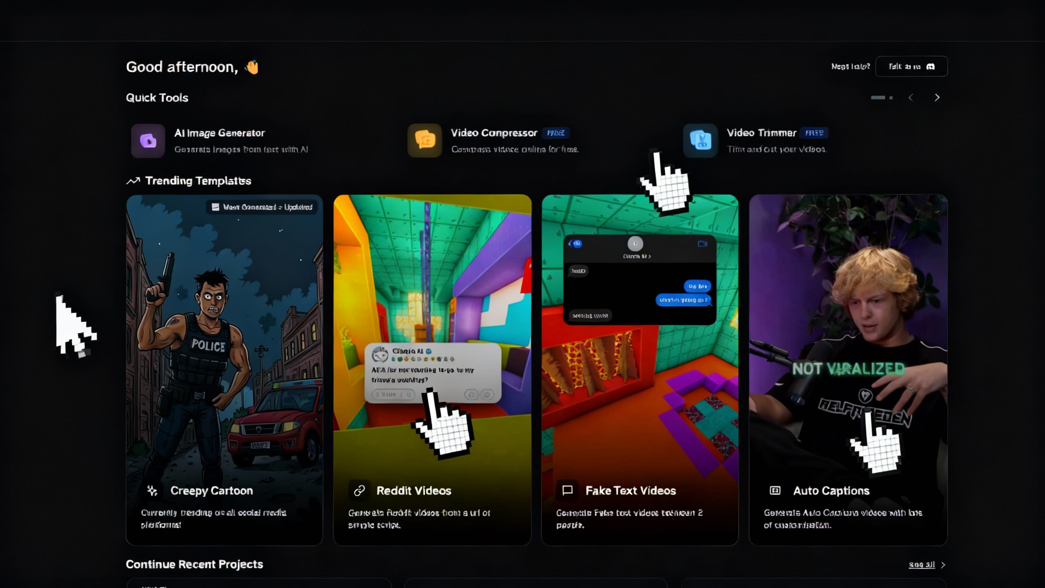The height and width of the screenshot is (588, 1045).
Task: Click the Need help? text
Action: 850,67
